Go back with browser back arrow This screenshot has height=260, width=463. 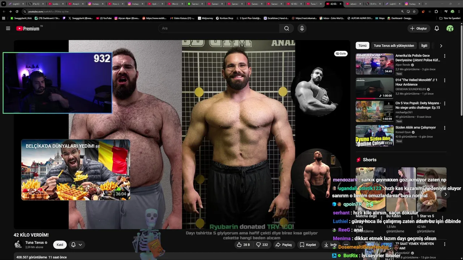click(4, 12)
